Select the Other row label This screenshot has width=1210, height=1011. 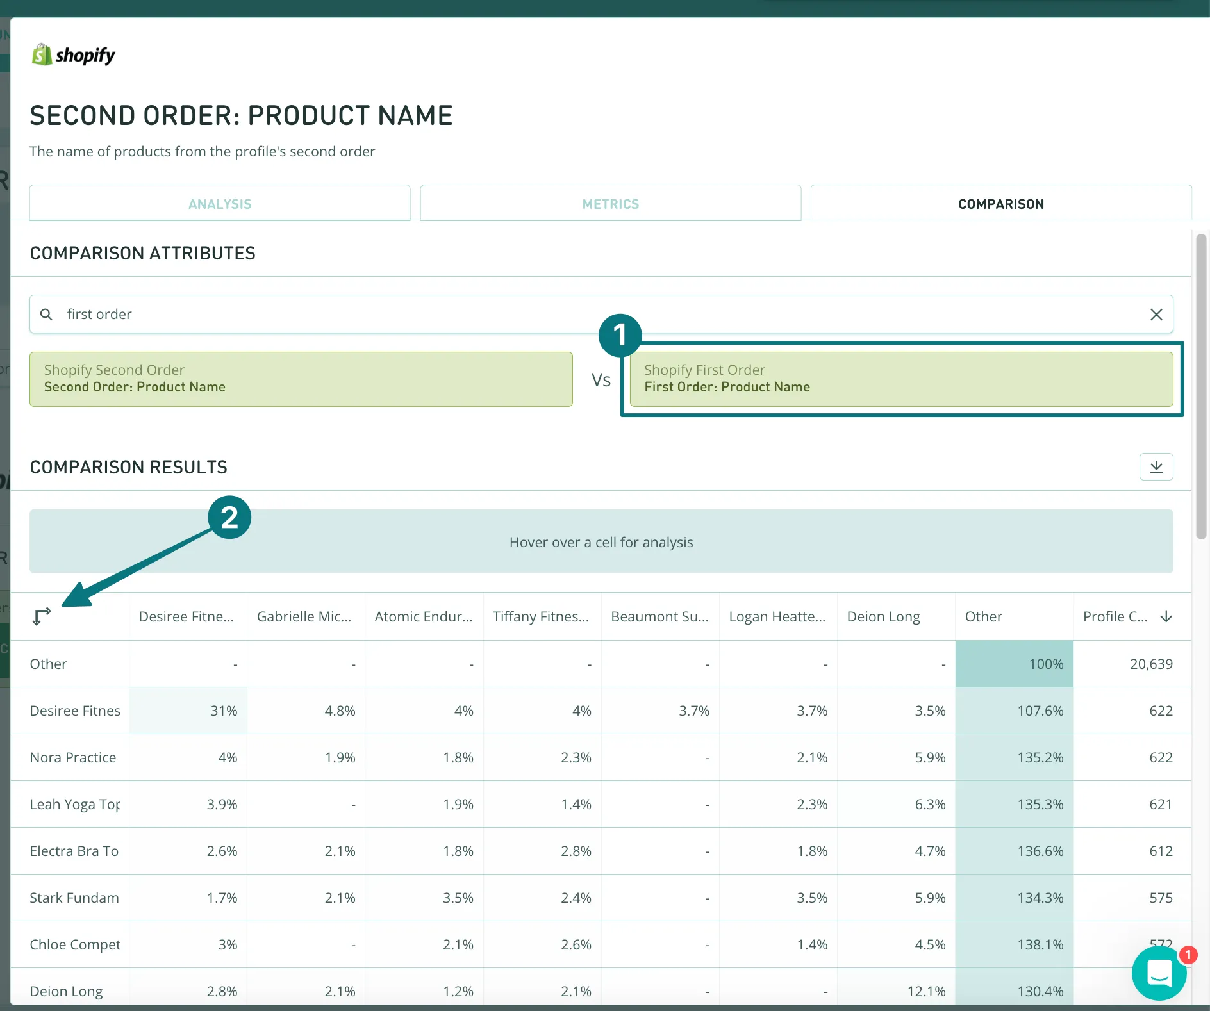click(49, 664)
